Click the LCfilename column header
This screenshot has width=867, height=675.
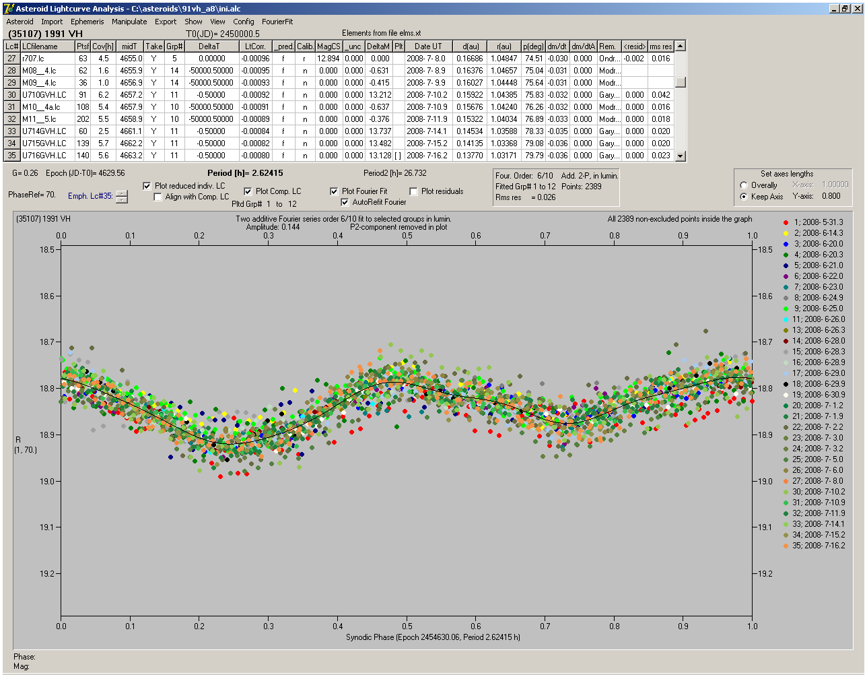(46, 46)
